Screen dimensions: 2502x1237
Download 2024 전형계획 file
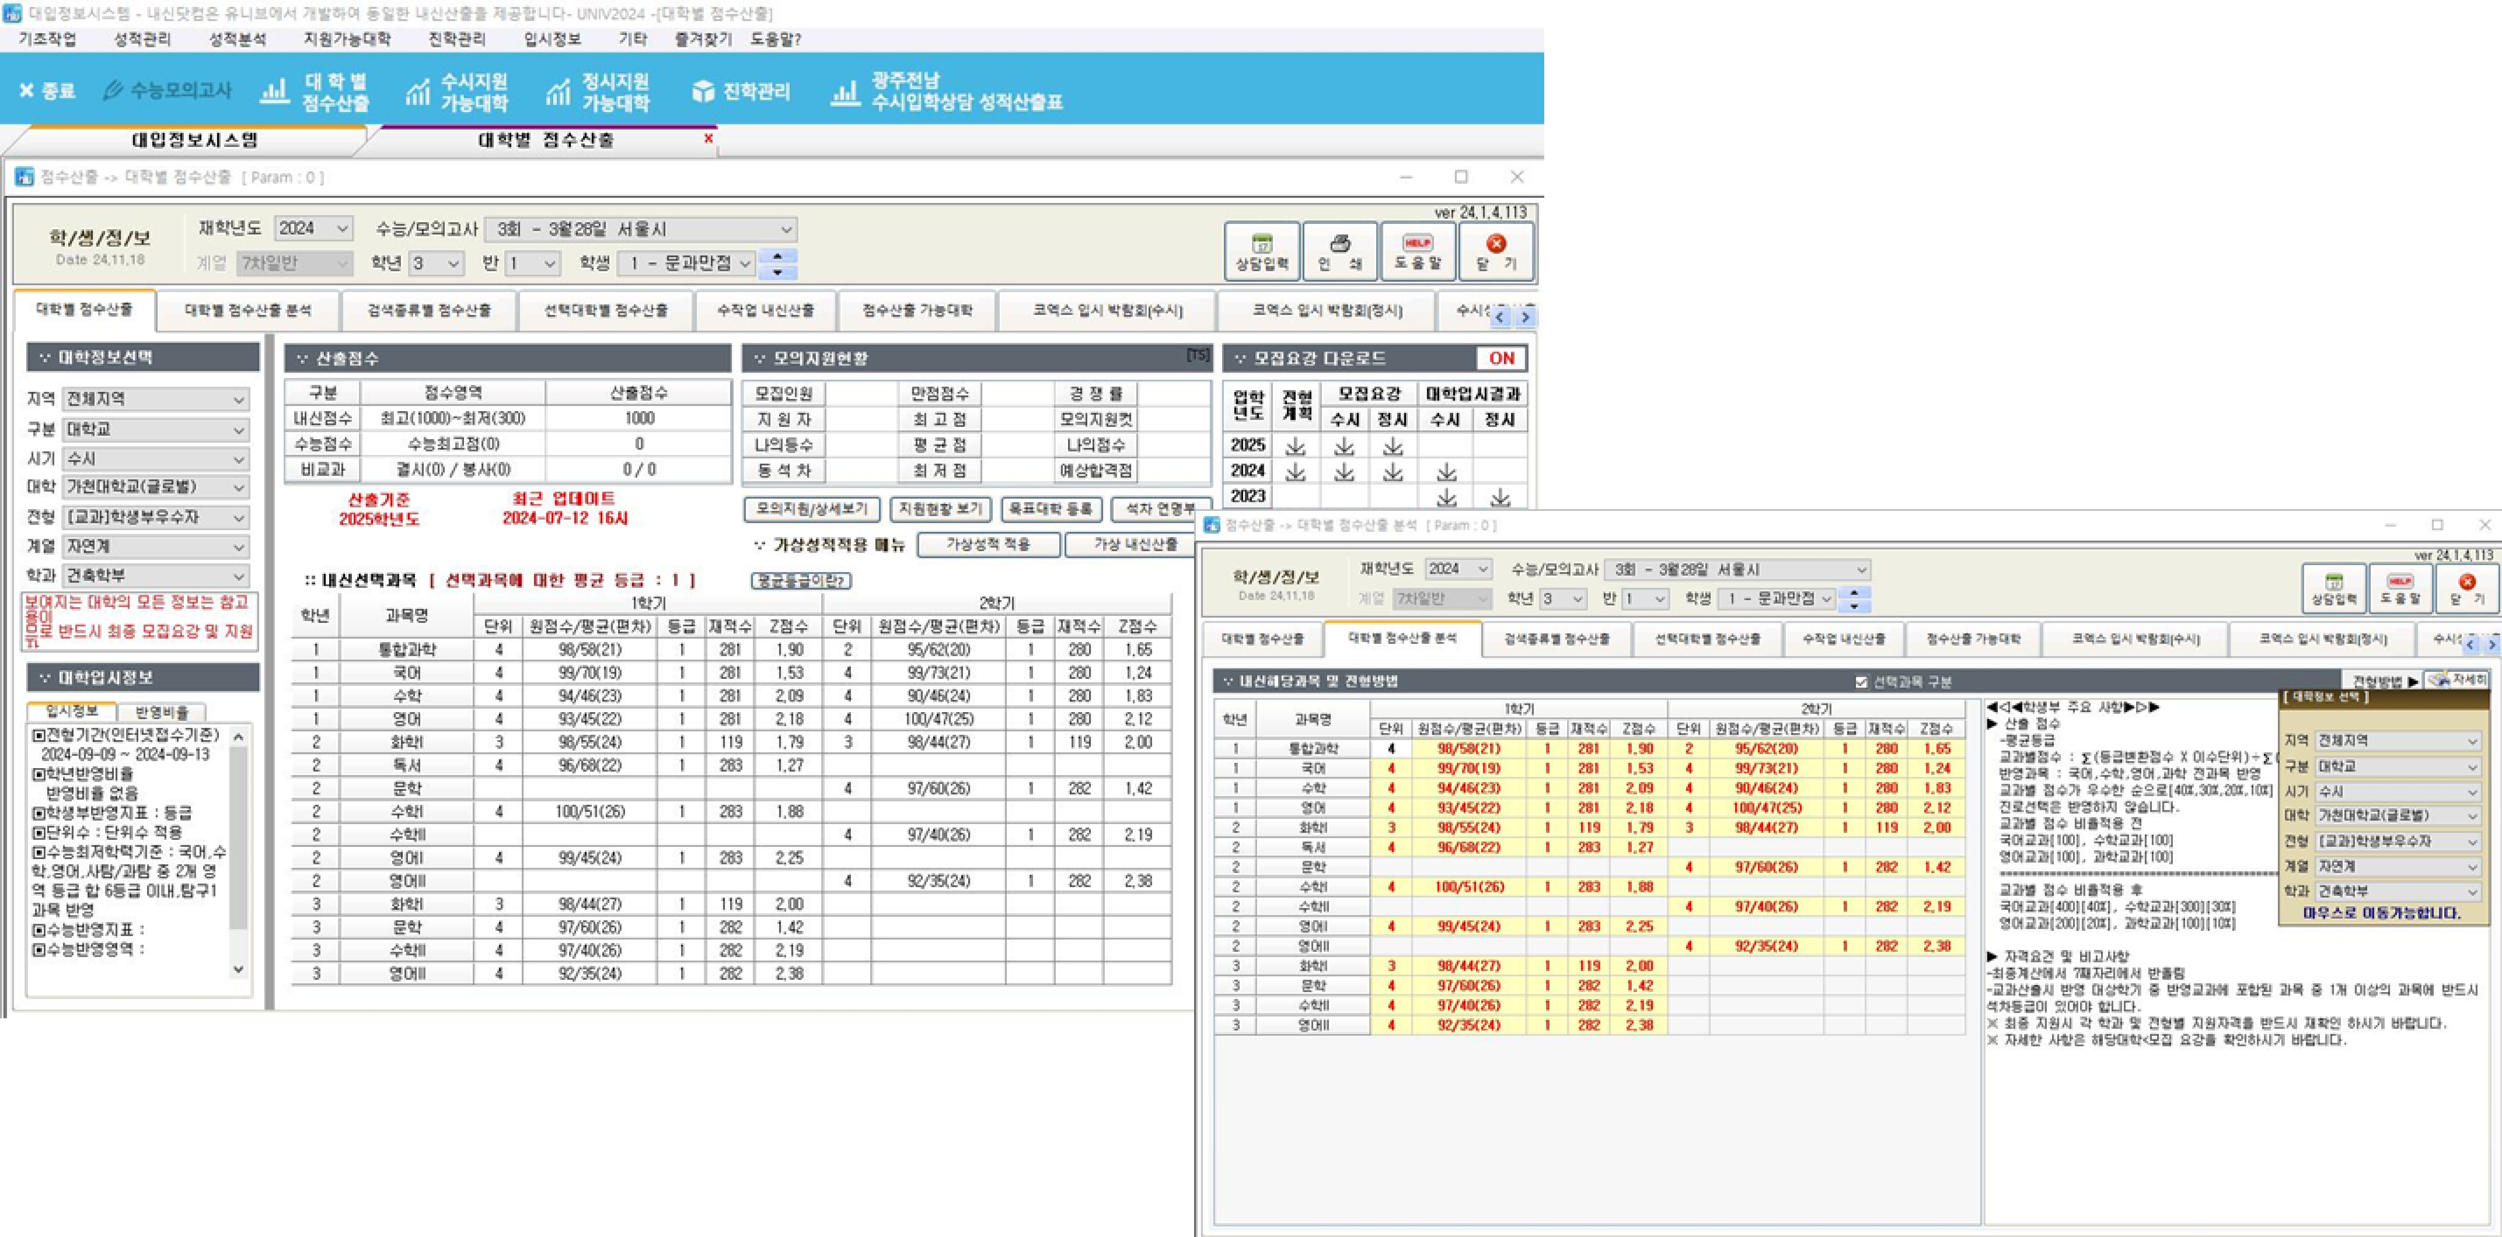tap(1295, 472)
